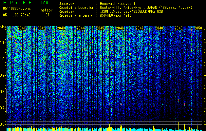This screenshot has width=206, height=131.
Task: Click the 0.6 kHz frequency axis label
Action: pos(3,124)
